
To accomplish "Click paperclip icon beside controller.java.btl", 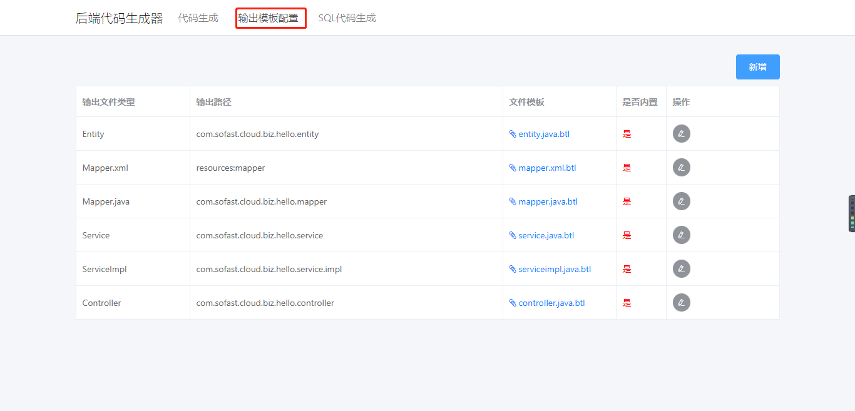I will coord(513,303).
